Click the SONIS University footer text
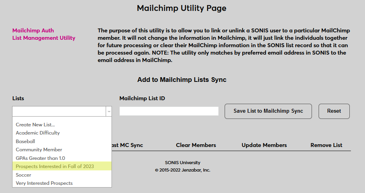 click(x=182, y=163)
